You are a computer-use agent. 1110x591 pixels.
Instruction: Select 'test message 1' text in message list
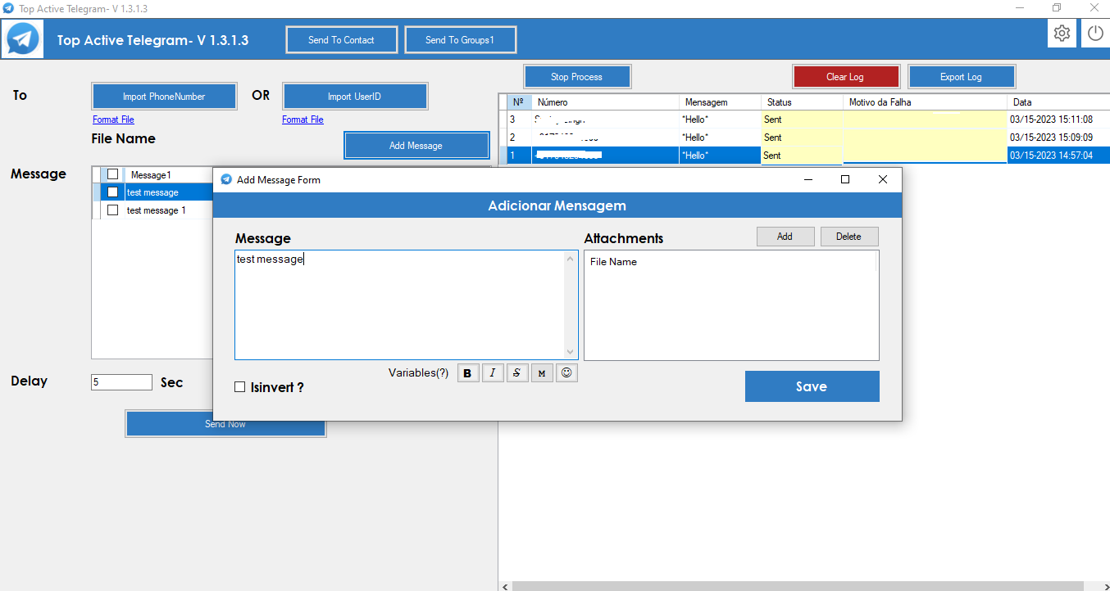click(157, 210)
